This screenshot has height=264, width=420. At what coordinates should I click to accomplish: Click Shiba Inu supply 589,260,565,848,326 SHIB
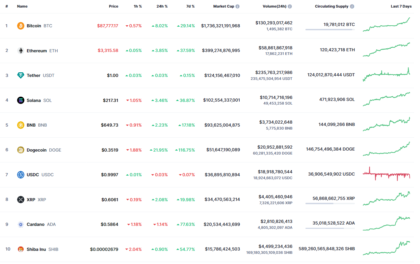327,249
